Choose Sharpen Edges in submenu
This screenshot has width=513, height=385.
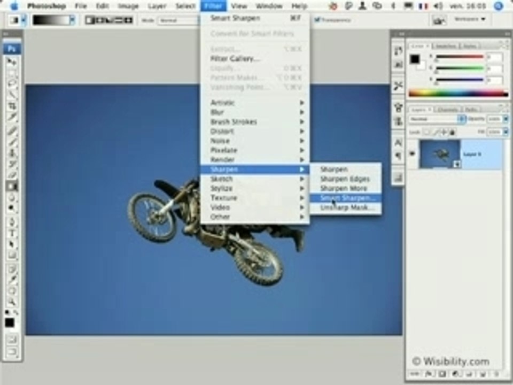click(346, 179)
